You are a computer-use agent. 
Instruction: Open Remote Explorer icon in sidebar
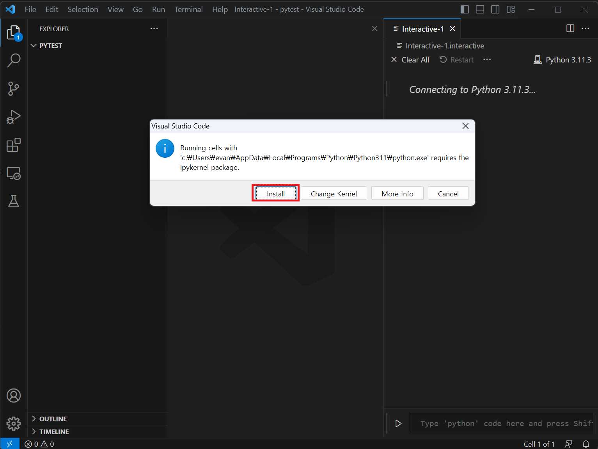click(14, 173)
